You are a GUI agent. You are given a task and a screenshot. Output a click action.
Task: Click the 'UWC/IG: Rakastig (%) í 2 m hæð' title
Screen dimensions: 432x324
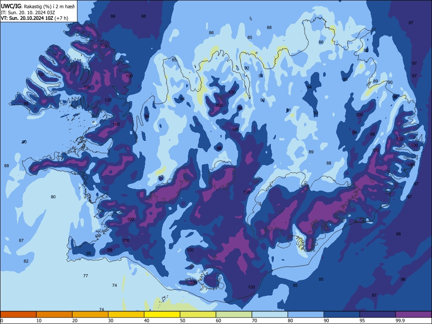38,6
